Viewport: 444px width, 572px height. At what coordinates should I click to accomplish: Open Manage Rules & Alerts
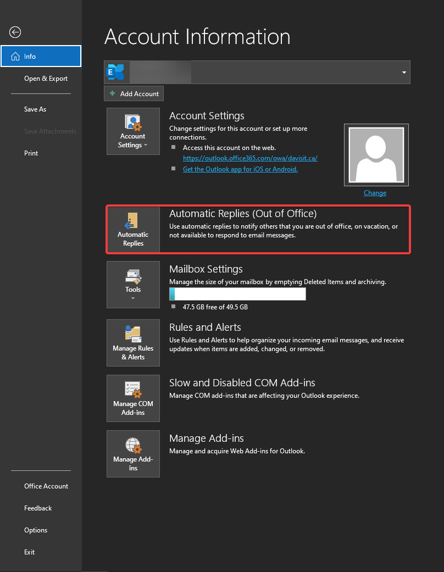click(133, 342)
